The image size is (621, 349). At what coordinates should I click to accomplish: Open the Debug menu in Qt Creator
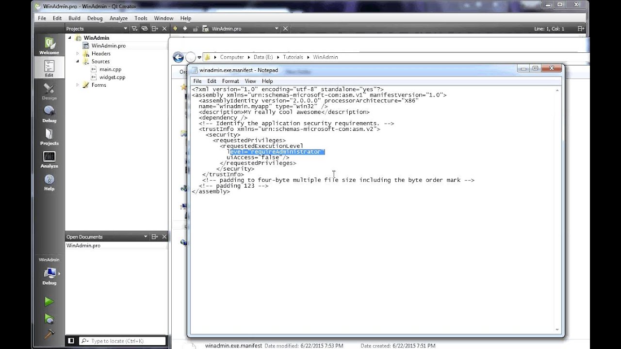95,18
